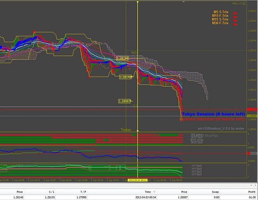Select the 1.28196 price label on the chart
258x200 pixels.
coord(123,58)
